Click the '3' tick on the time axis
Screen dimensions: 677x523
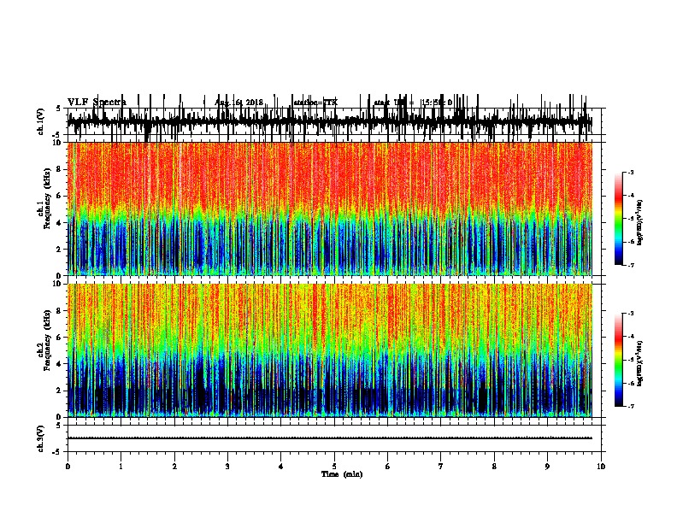point(227,467)
